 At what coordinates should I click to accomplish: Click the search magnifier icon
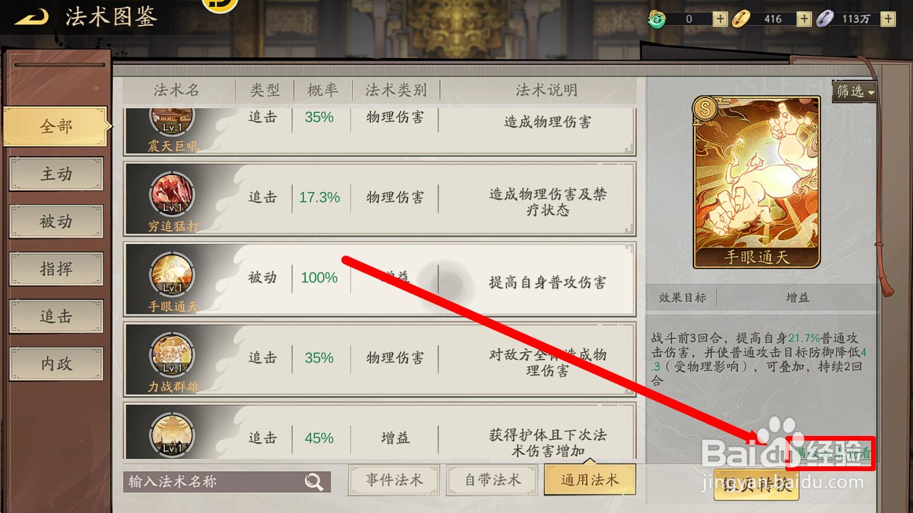(x=314, y=481)
